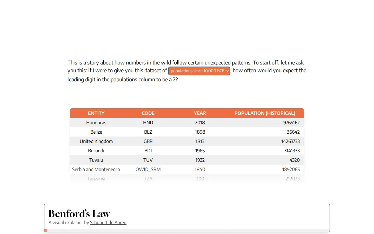
Task: Click the BLZ code cell
Action: point(148,132)
